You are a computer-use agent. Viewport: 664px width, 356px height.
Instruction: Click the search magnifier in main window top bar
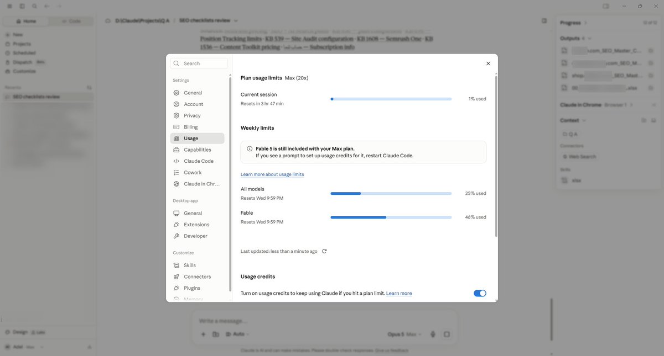pyautogui.click(x=35, y=6)
